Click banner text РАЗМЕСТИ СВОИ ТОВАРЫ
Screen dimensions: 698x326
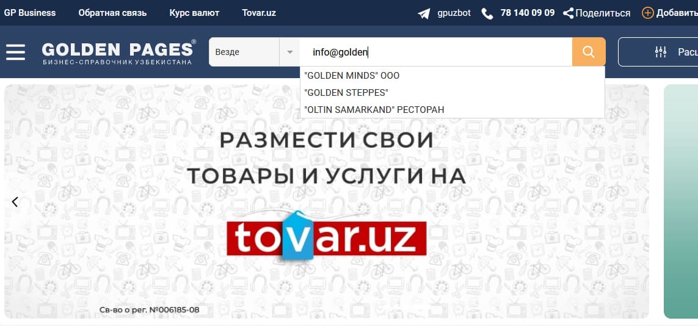click(x=326, y=158)
